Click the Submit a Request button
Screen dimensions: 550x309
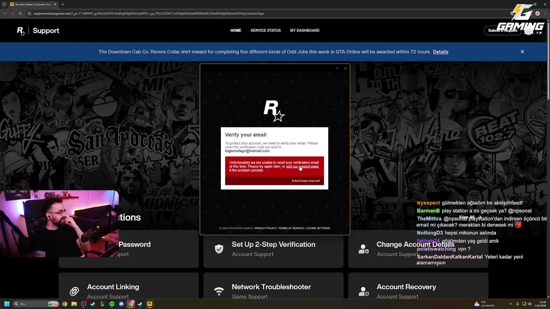[502, 30]
